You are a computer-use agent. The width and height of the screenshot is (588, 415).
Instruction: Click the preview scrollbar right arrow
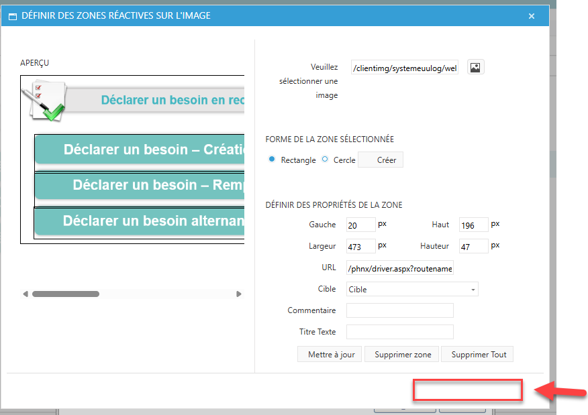pyautogui.click(x=238, y=294)
